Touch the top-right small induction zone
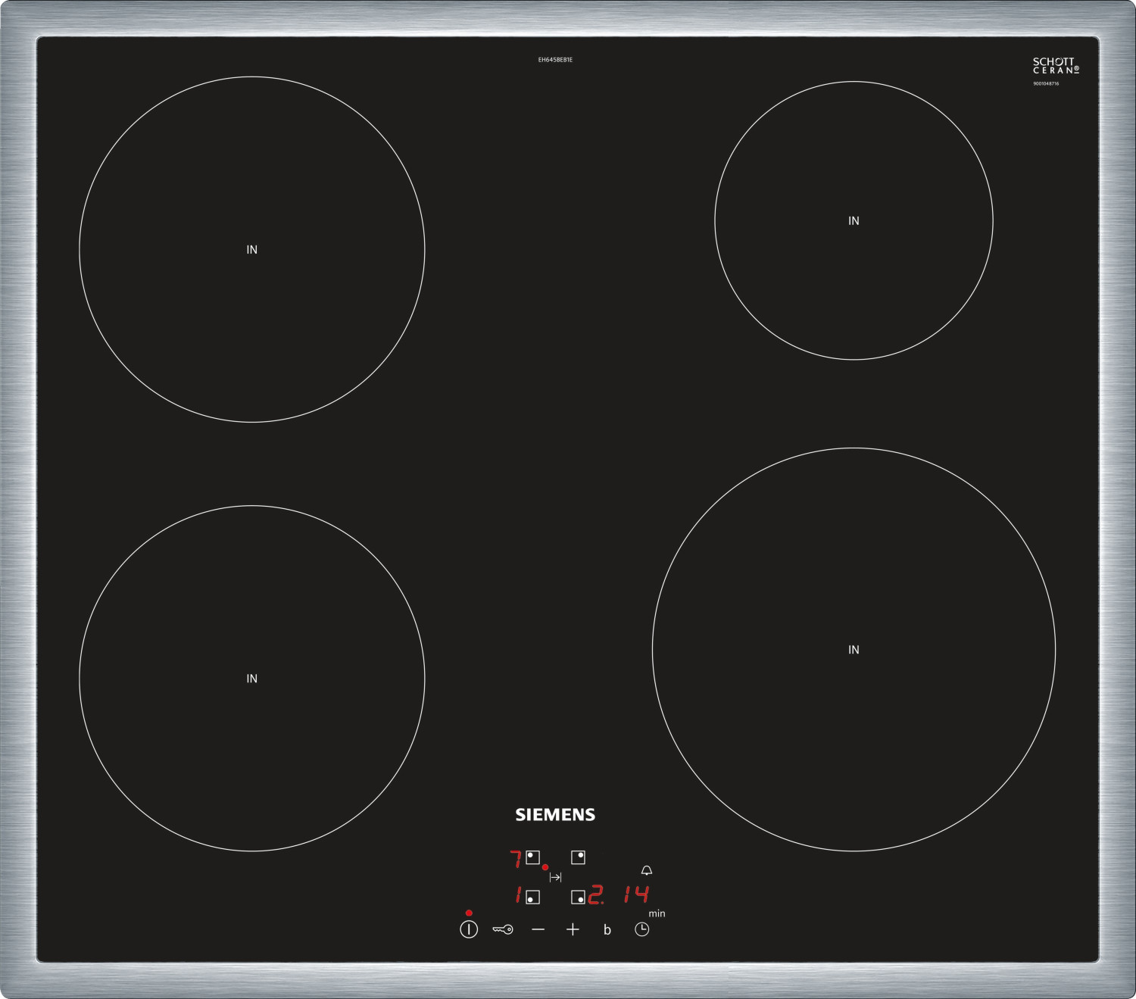Viewport: 1136px width, 999px height. pyautogui.click(x=854, y=220)
